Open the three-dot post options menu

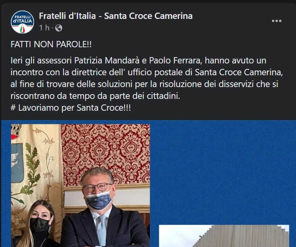pyautogui.click(x=277, y=21)
